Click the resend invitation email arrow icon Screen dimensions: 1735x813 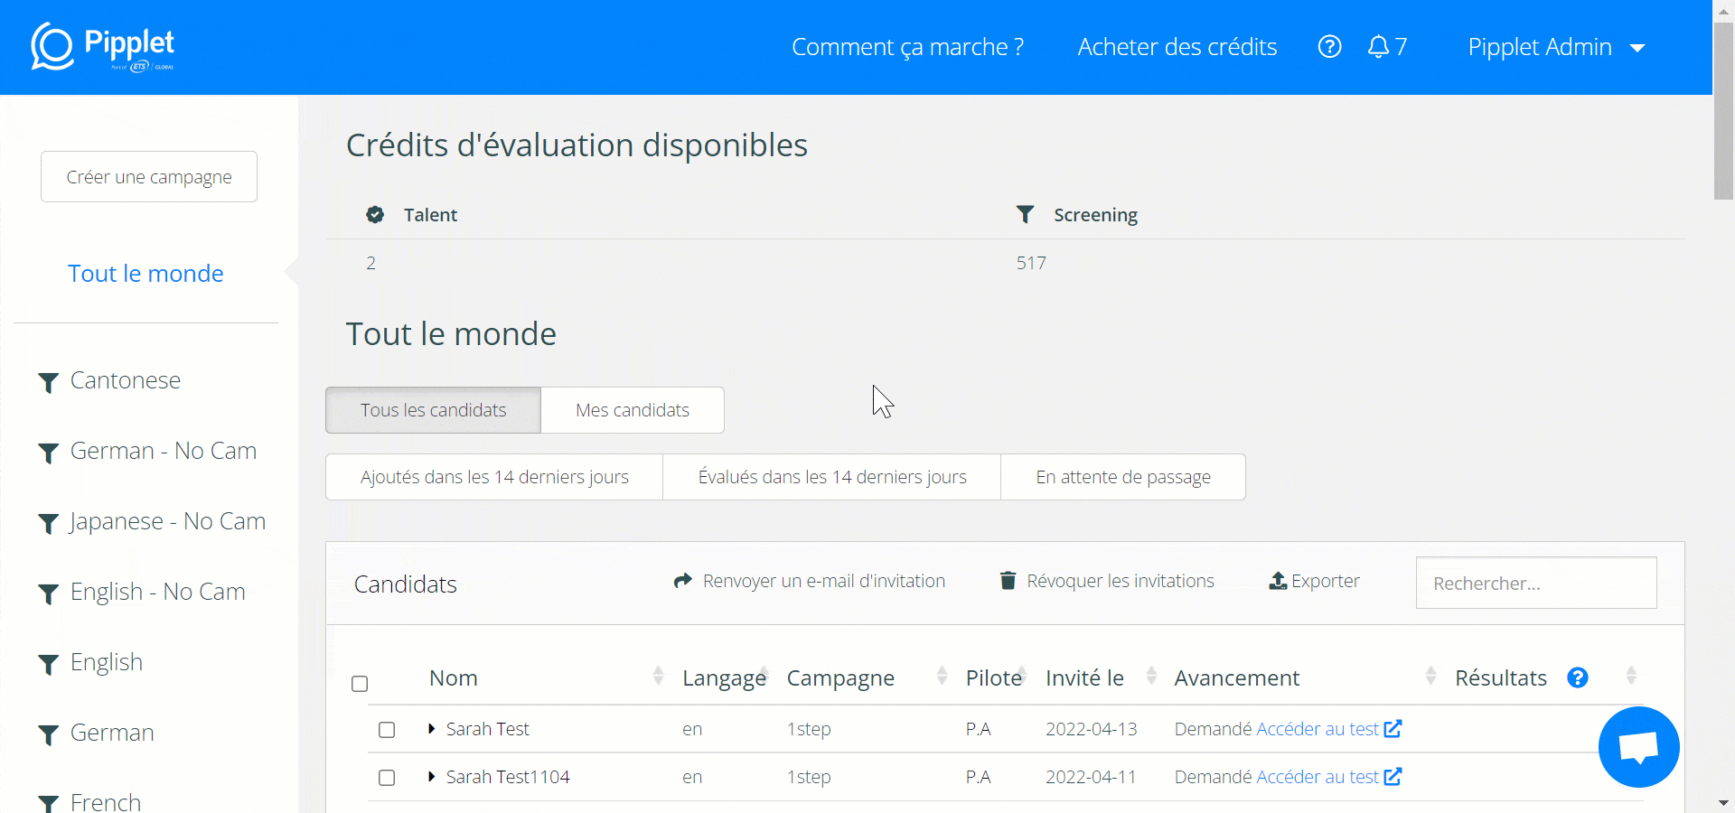point(682,581)
